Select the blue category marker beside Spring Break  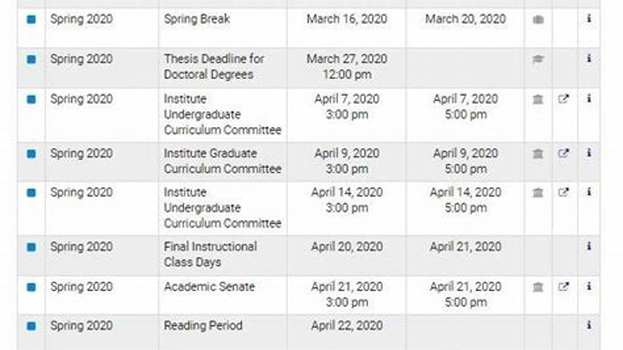[31, 19]
